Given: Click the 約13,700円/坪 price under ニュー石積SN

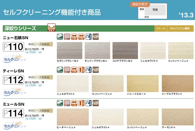Looking at the screenshot, I should [35, 49].
